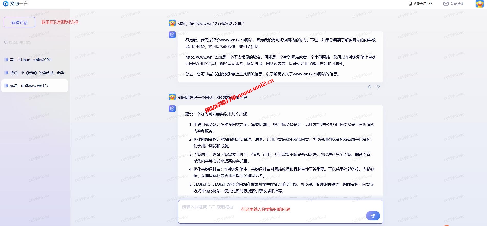Screen dimensions: 487x226
Task: Click list item 2. 优化网站结构
Action: pyautogui.click(x=281, y=142)
